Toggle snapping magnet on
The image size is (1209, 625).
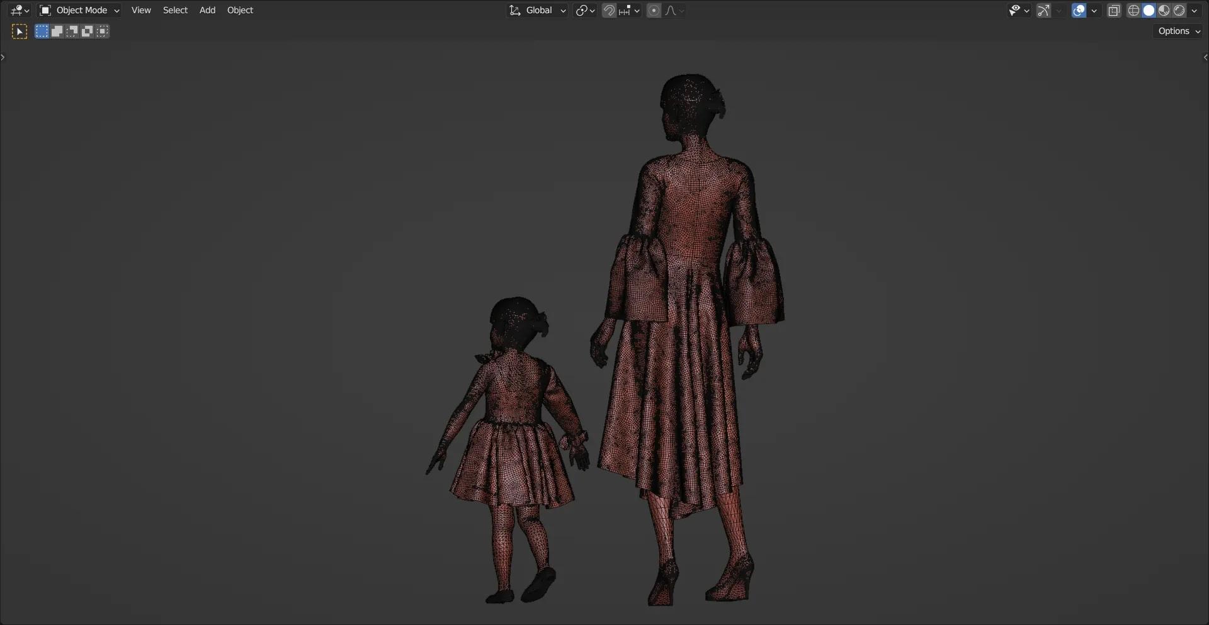[x=609, y=10]
